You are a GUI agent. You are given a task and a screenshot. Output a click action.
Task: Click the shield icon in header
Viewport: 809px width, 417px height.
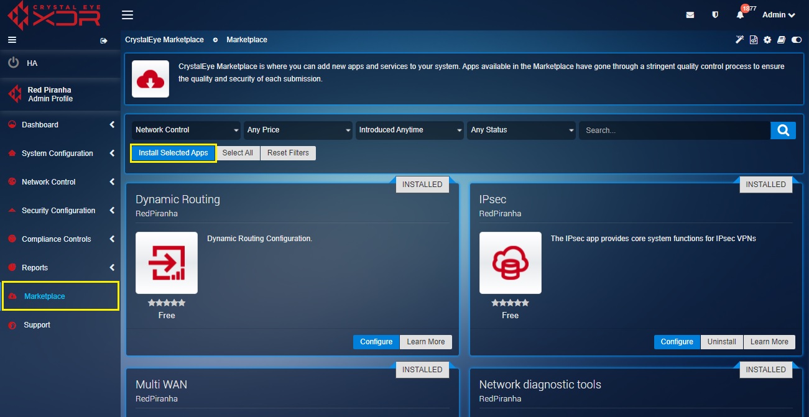point(716,15)
